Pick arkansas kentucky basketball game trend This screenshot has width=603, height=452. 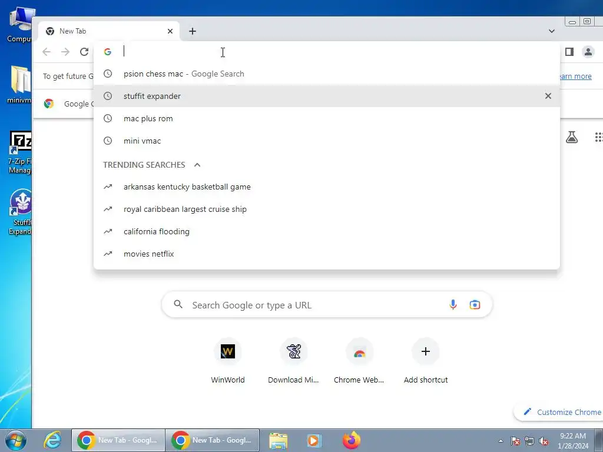[x=327, y=187]
